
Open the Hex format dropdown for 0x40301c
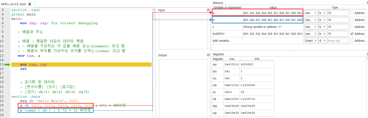(311, 34)
